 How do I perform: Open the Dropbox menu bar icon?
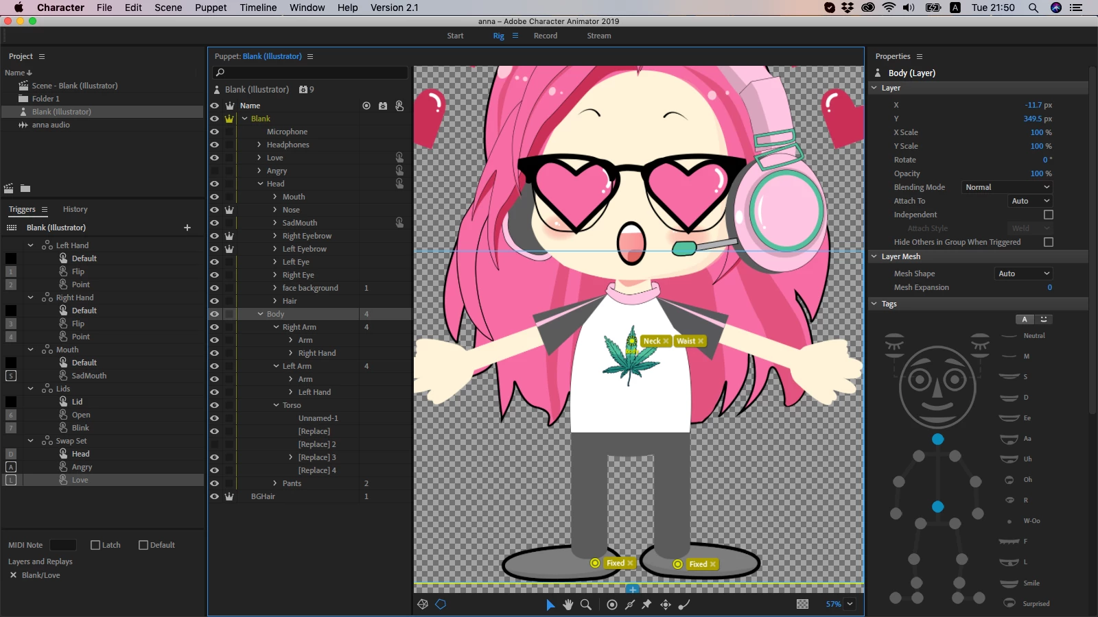[x=848, y=8]
